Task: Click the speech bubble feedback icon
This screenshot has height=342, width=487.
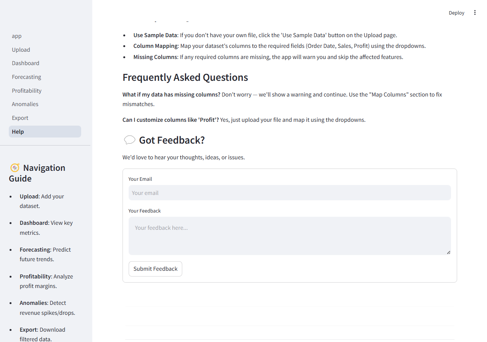Action: tap(130, 139)
